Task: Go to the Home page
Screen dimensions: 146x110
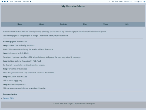Action: tap(20, 24)
